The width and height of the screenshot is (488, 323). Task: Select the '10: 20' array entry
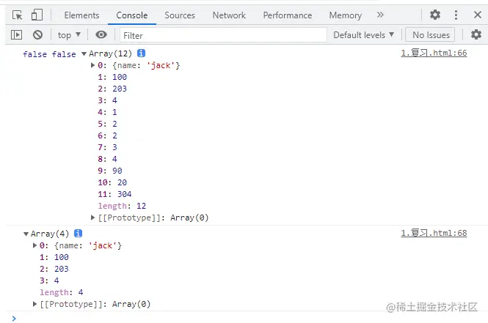pos(112,182)
